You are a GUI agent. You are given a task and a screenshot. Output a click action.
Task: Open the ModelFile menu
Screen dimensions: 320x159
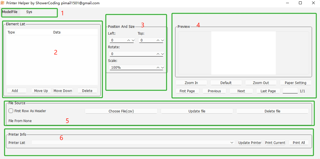pos(10,12)
